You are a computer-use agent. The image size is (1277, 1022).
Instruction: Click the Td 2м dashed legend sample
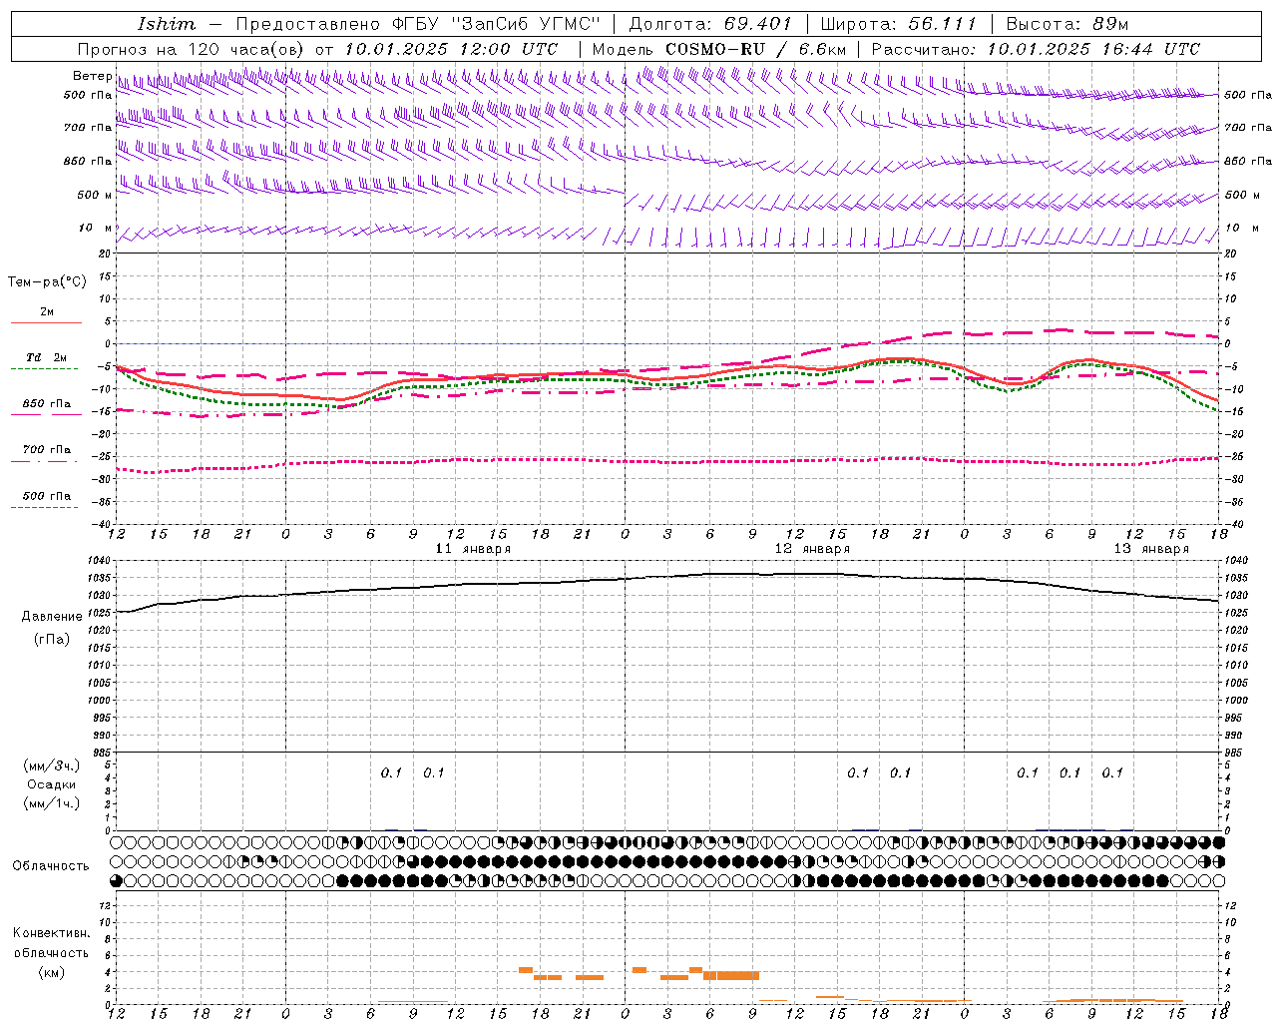[x=44, y=368]
